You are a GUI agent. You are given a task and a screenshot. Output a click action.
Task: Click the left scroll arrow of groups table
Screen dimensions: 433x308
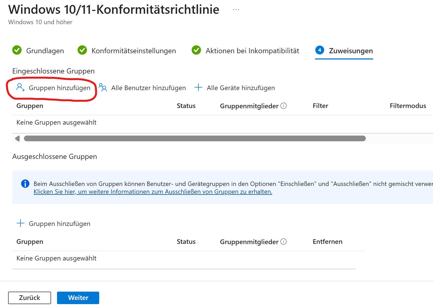[x=17, y=138]
